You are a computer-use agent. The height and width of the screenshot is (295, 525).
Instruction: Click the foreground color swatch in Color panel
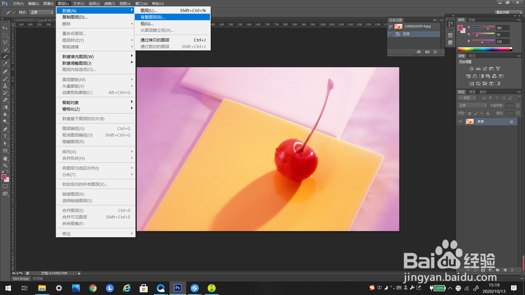[x=460, y=28]
